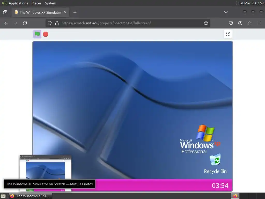This screenshot has height=199, width=265.
Task: Show site security padlock info
Action: tap(57, 23)
